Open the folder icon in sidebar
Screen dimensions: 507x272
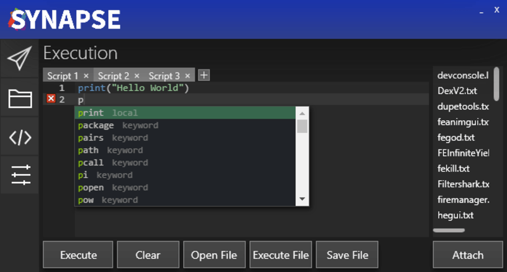tap(19, 98)
